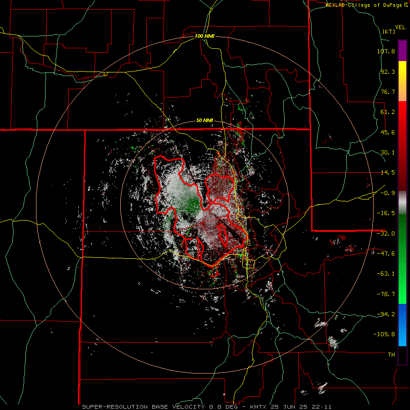The height and width of the screenshot is (410, 410).
Task: Click the -0.9 velocity scale value
Action: (x=388, y=193)
